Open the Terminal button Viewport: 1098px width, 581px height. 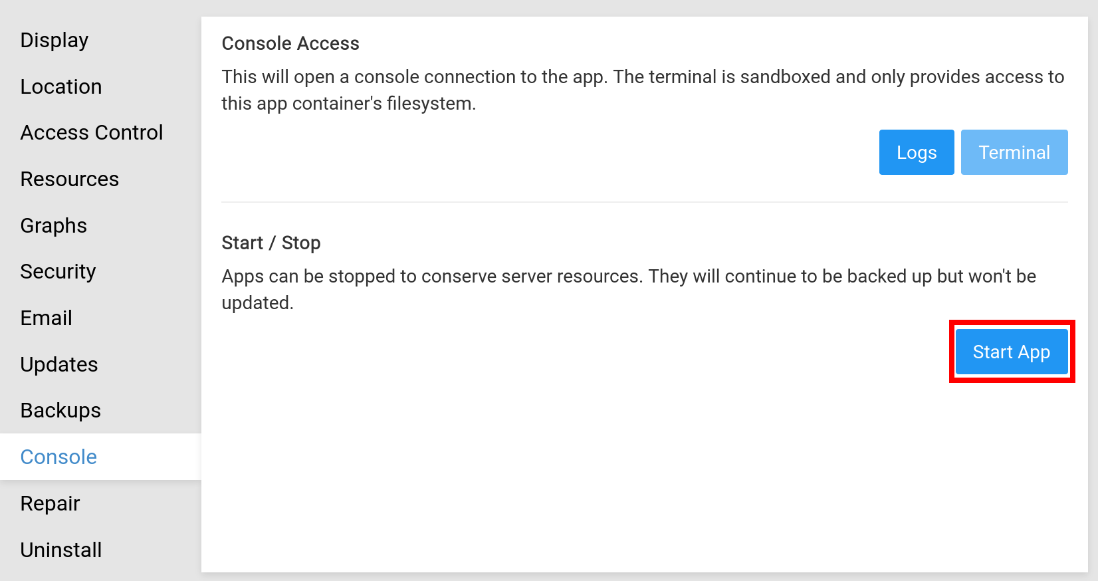[x=1014, y=152]
